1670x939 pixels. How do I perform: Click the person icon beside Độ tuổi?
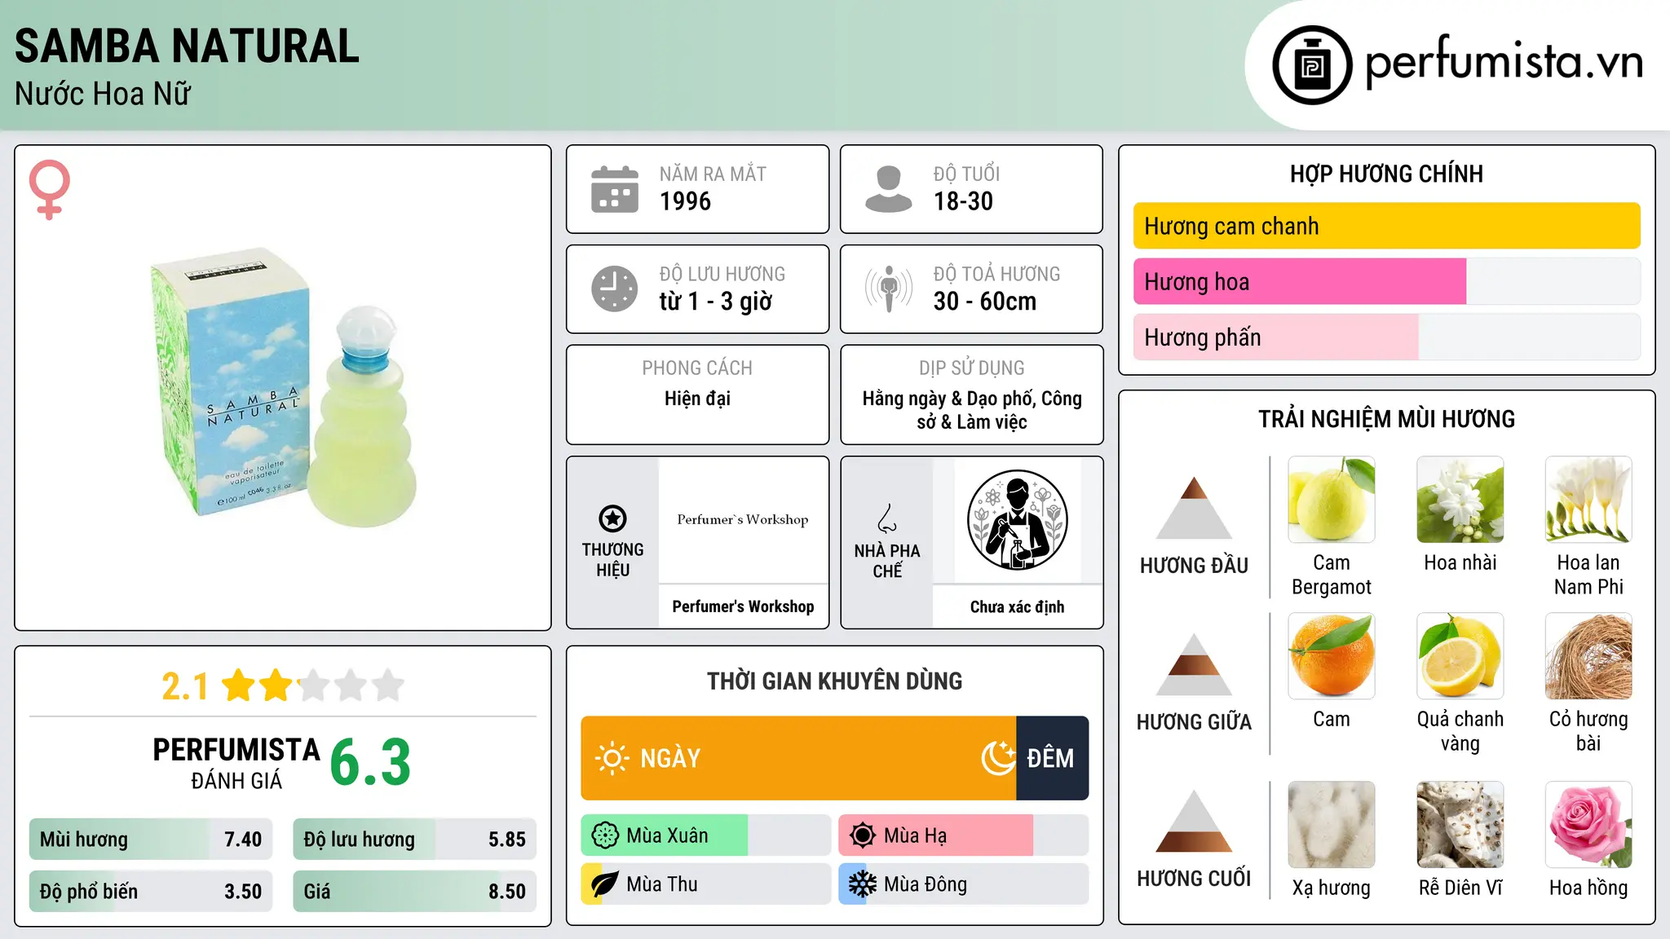(889, 189)
